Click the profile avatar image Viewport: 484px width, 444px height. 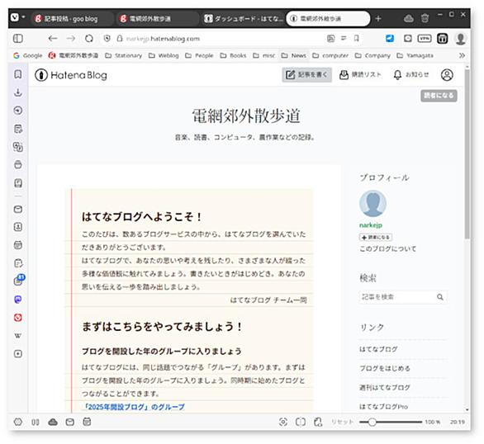(372, 204)
